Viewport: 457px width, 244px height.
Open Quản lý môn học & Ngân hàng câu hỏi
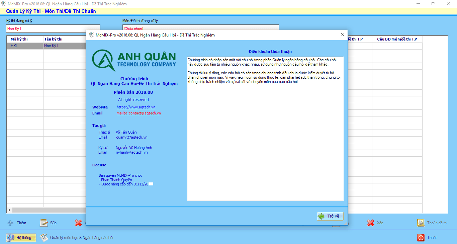tap(77, 238)
